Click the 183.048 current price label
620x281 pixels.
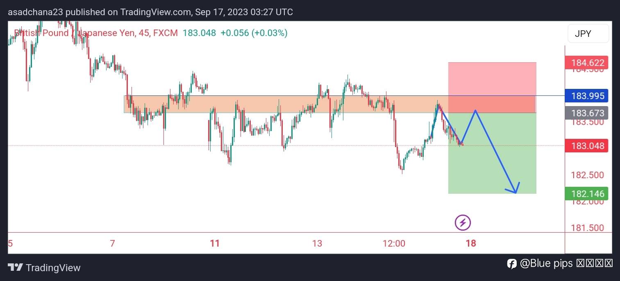tap(586, 146)
